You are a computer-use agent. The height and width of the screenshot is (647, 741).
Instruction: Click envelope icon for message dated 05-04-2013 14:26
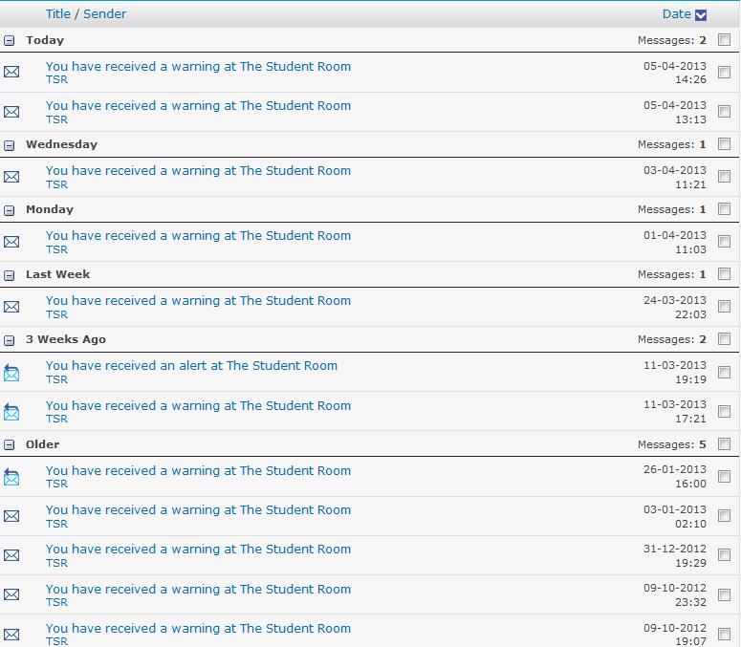click(x=11, y=72)
